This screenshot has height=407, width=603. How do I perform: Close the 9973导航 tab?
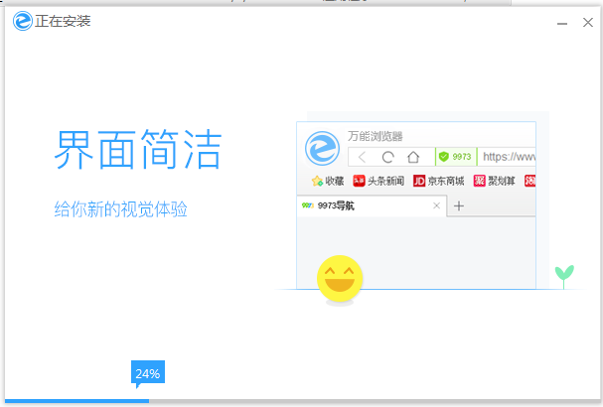pyautogui.click(x=436, y=205)
